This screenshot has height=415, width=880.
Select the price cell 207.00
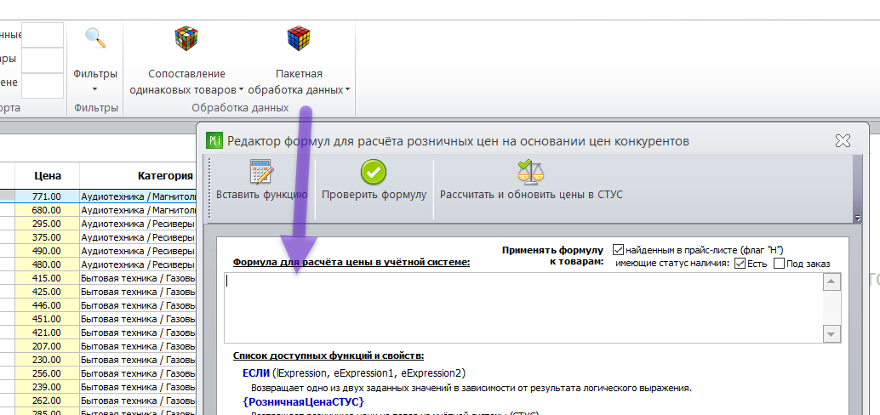point(47,346)
